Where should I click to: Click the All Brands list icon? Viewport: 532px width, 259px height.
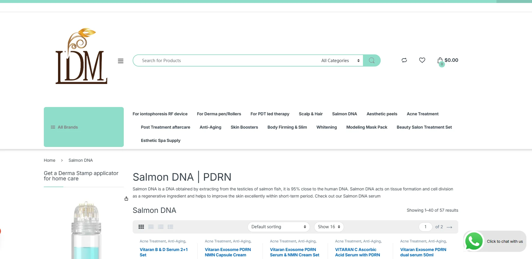click(53, 127)
